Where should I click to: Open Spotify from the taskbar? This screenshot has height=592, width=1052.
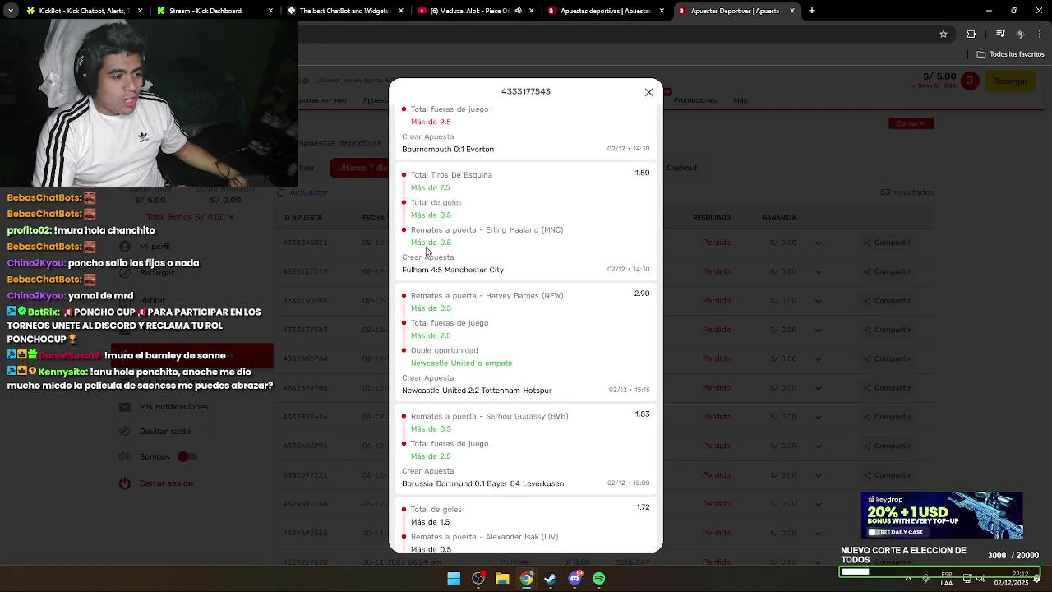(x=599, y=579)
